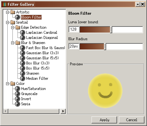Choose Gaussian Blur (3x3) entry
147x126 pixels.
tap(42, 53)
